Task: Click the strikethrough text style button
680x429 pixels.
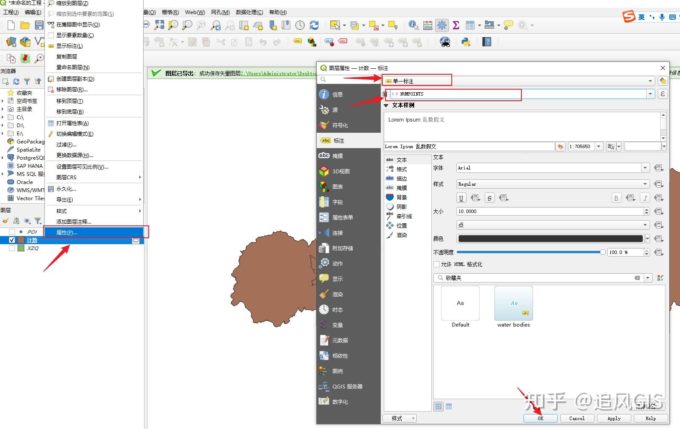Action: click(489, 198)
